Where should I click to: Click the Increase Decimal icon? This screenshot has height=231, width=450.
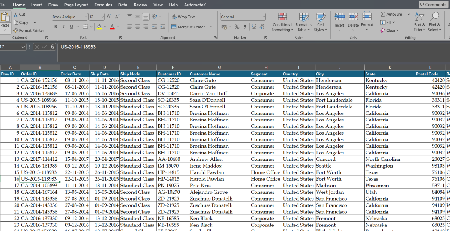tap(253, 27)
